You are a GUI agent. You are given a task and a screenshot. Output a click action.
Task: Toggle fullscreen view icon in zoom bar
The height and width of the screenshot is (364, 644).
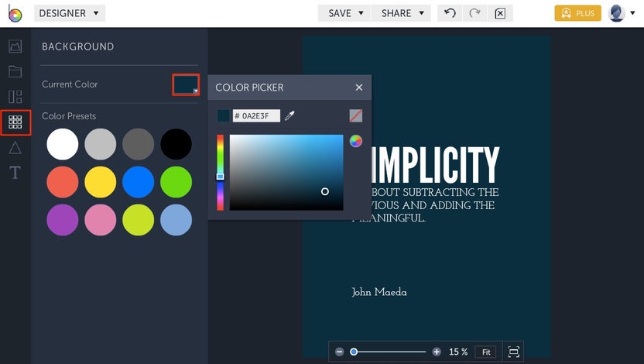coord(513,352)
